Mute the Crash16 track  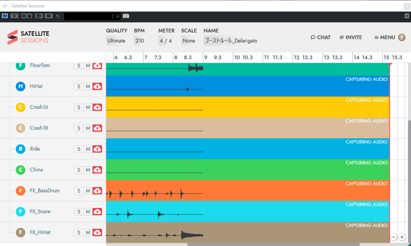(x=88, y=107)
